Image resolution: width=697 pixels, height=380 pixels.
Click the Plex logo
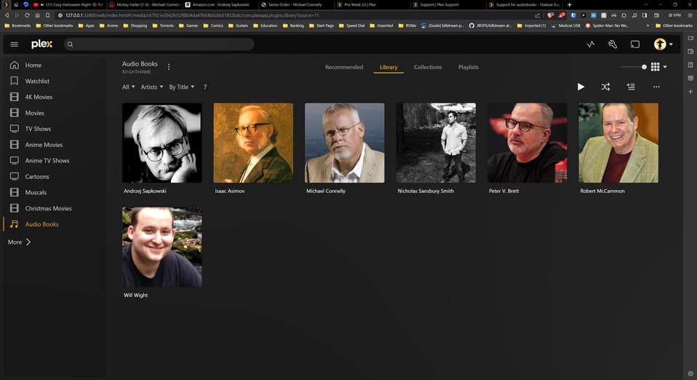[41, 44]
